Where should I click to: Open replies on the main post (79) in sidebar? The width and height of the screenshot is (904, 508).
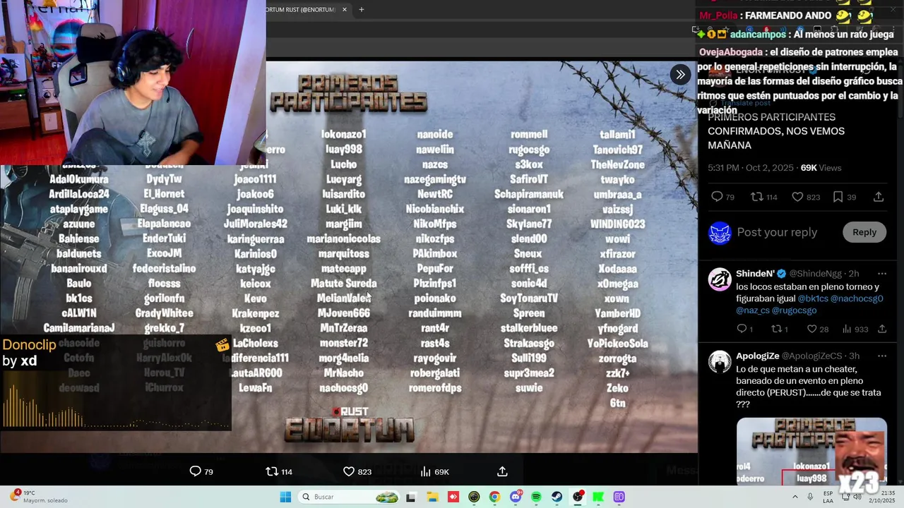pos(722,197)
